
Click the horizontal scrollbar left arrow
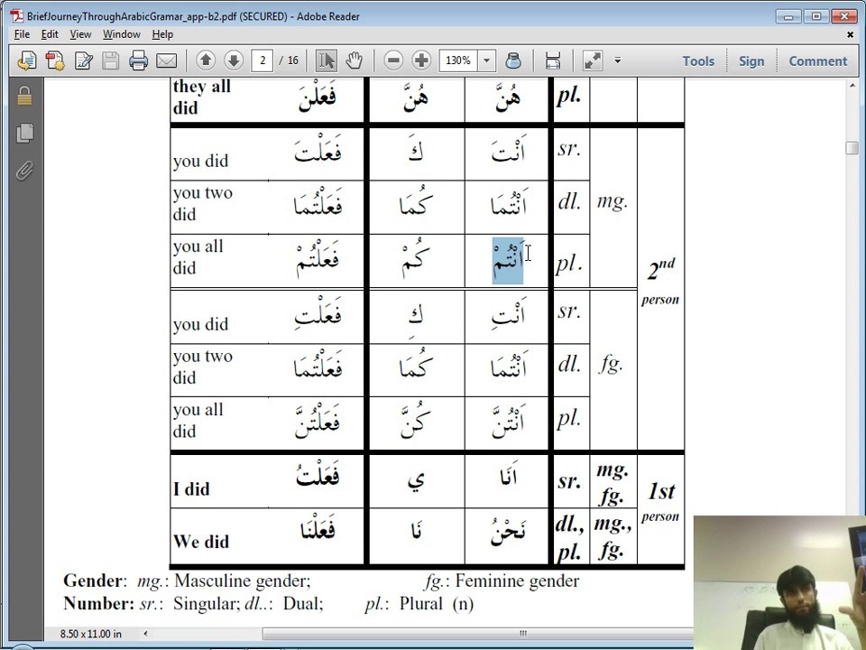146,634
